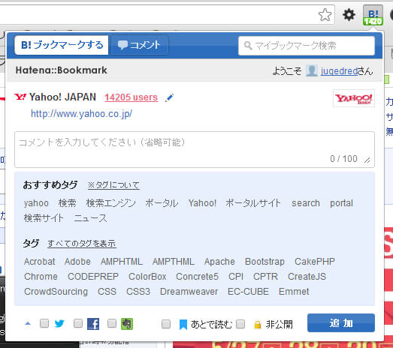Select the Concrete5 tag
Screen dimensions: 393x348
(198, 277)
